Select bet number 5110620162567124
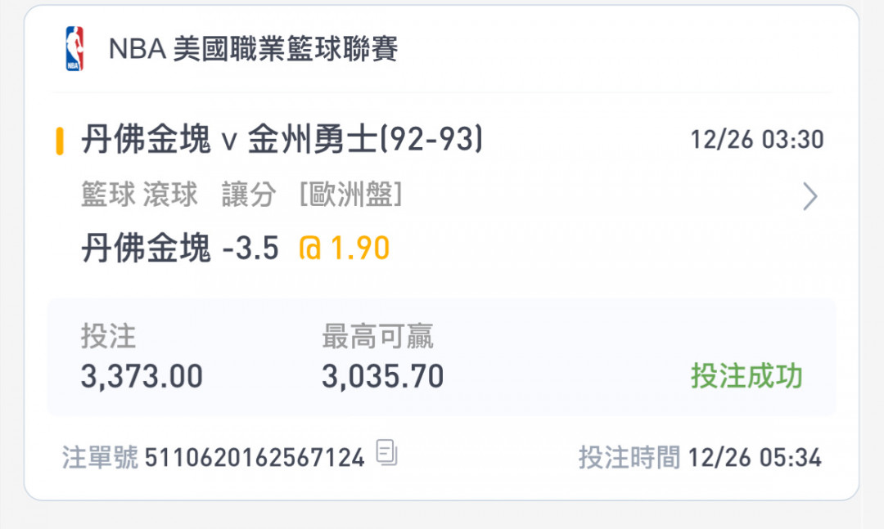This screenshot has height=529, width=884. [x=255, y=457]
